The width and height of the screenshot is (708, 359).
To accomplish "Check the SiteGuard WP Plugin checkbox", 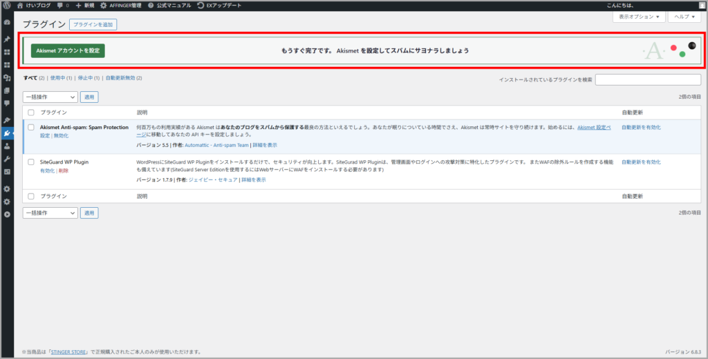I will (x=31, y=162).
